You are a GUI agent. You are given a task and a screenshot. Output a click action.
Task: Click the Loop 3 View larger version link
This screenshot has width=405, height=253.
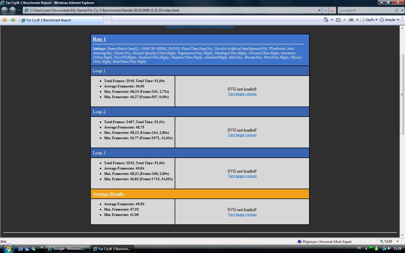tap(242, 176)
